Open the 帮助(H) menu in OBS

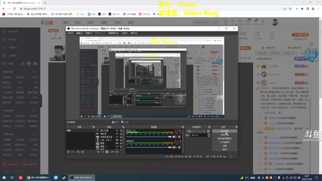point(134,33)
